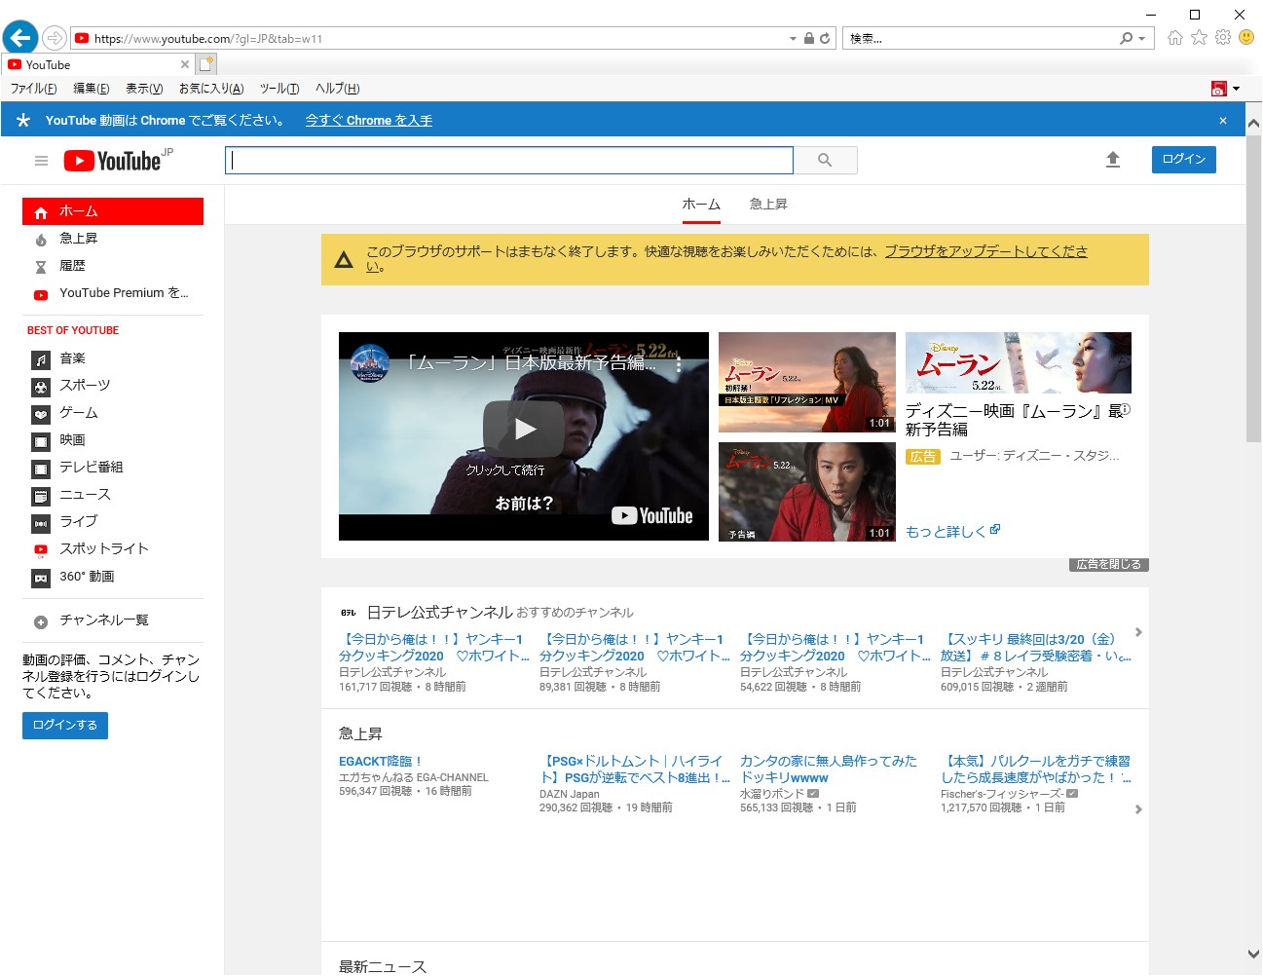Click the ad info icon beside ムーラン title
The height and width of the screenshot is (976, 1263).
coord(1126,409)
